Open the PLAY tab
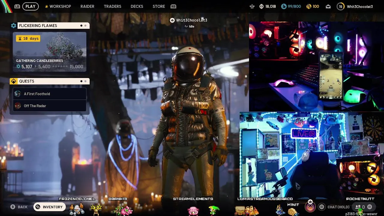 click(x=30, y=6)
